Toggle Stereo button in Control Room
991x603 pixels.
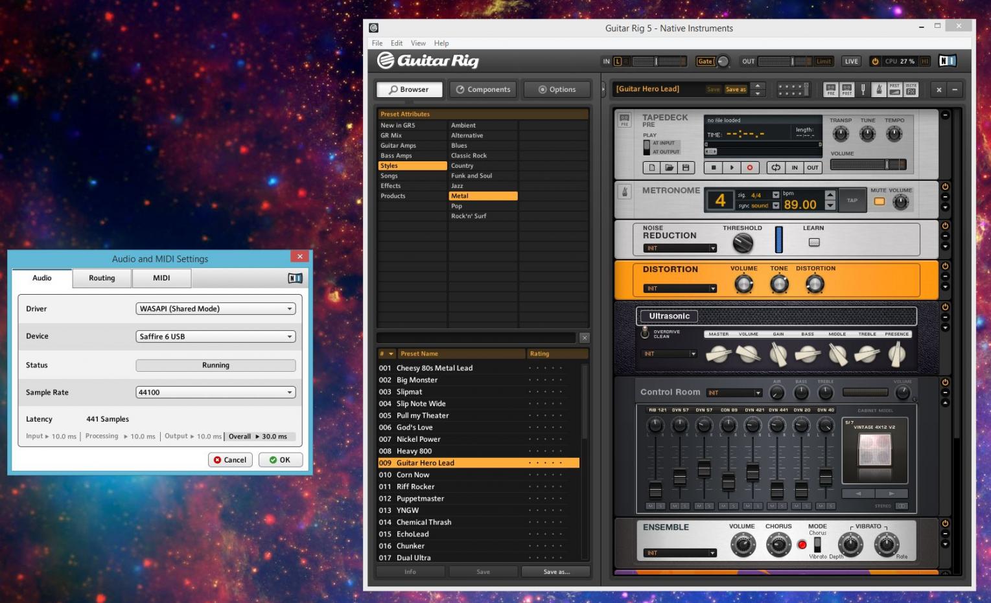click(902, 506)
